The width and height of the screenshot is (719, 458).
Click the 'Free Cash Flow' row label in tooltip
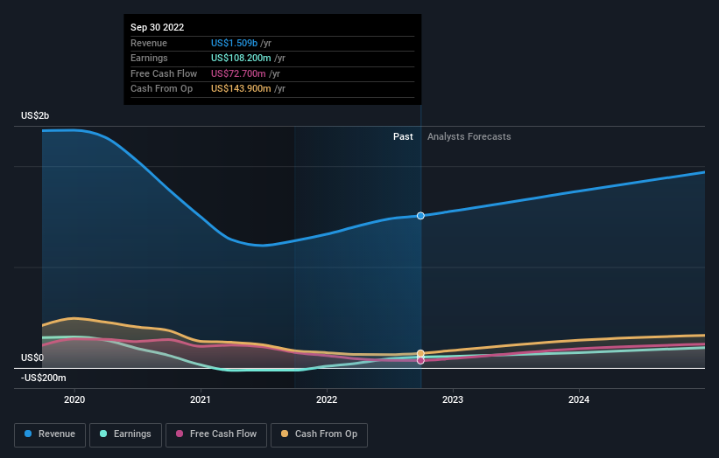(164, 73)
